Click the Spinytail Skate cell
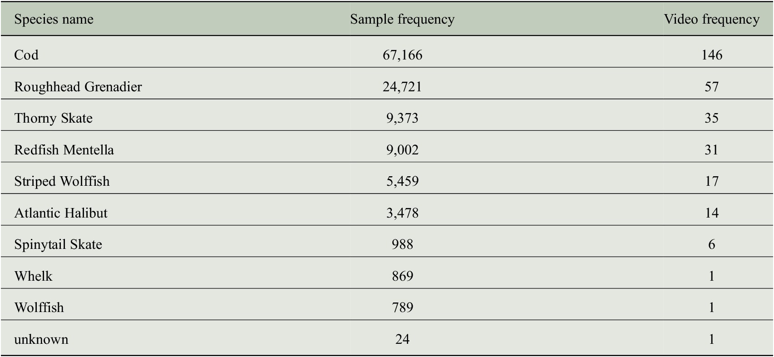This screenshot has height=357, width=774. [x=58, y=244]
